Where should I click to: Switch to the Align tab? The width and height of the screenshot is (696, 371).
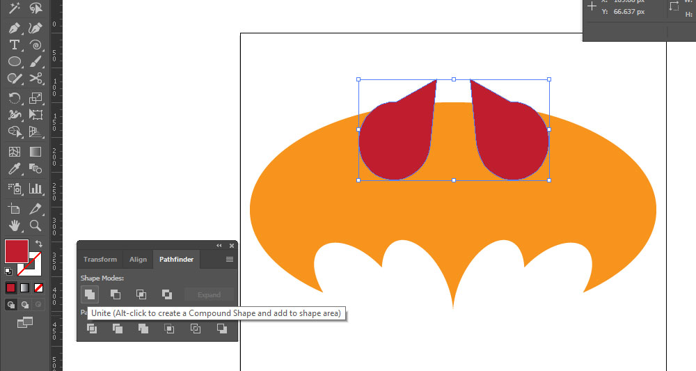coord(138,259)
